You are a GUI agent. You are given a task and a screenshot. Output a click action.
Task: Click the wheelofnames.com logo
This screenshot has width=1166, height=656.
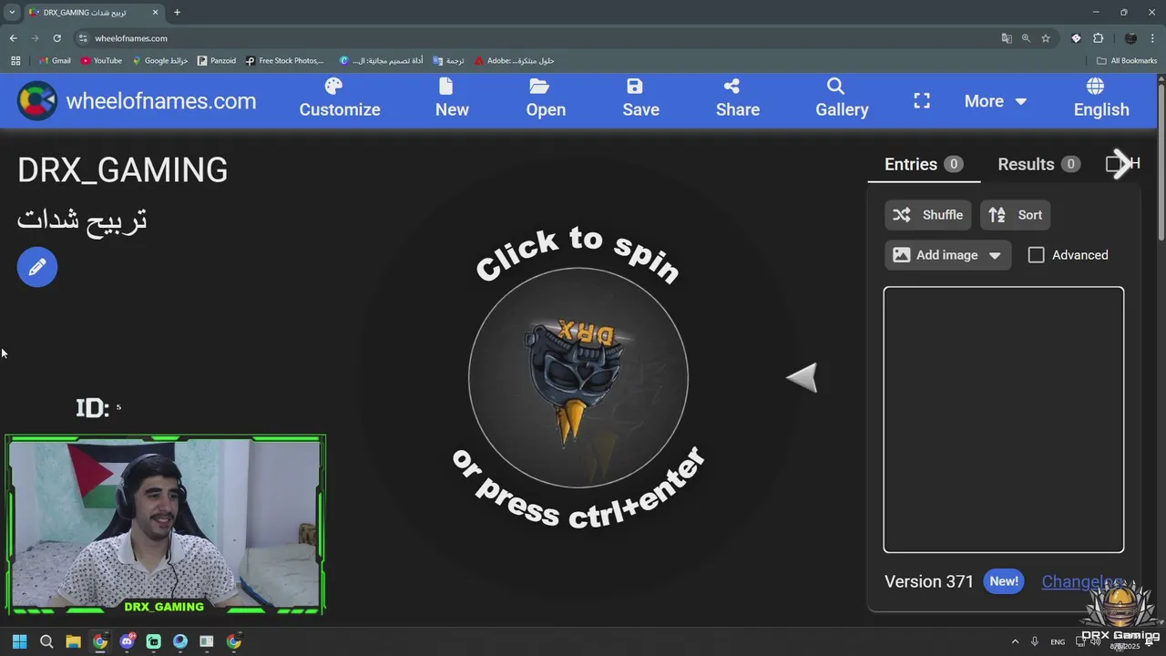tap(137, 101)
